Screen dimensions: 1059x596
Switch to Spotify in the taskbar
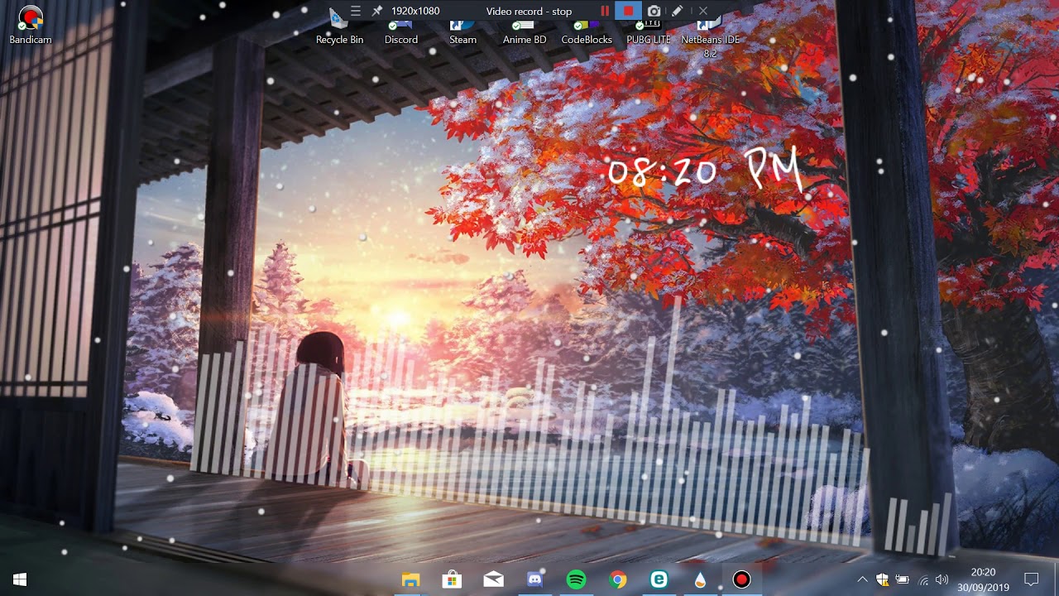(x=576, y=579)
